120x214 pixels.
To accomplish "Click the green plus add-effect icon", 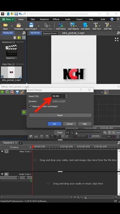I will pos(2,92).
